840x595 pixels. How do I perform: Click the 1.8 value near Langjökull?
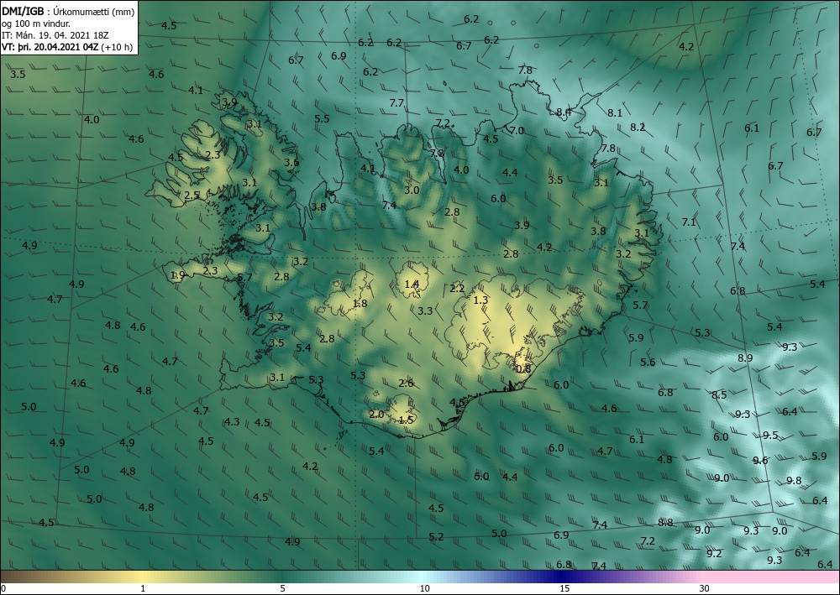(x=360, y=304)
